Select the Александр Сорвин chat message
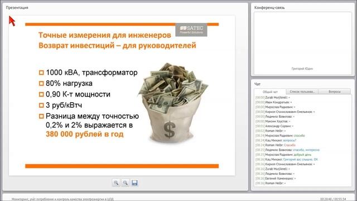This screenshot has height=201, width=357. coord(274,126)
